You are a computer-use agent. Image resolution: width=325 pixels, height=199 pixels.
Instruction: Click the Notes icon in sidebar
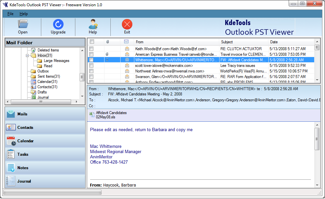(11, 168)
